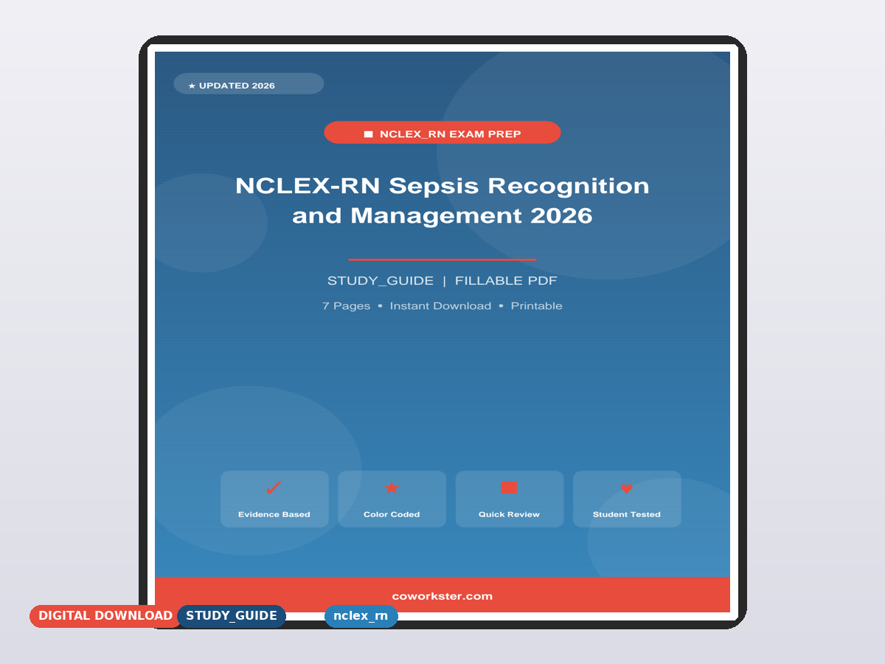Click the Evidence Based feature card
Image resolution: width=885 pixels, height=664 pixels.
(274, 499)
